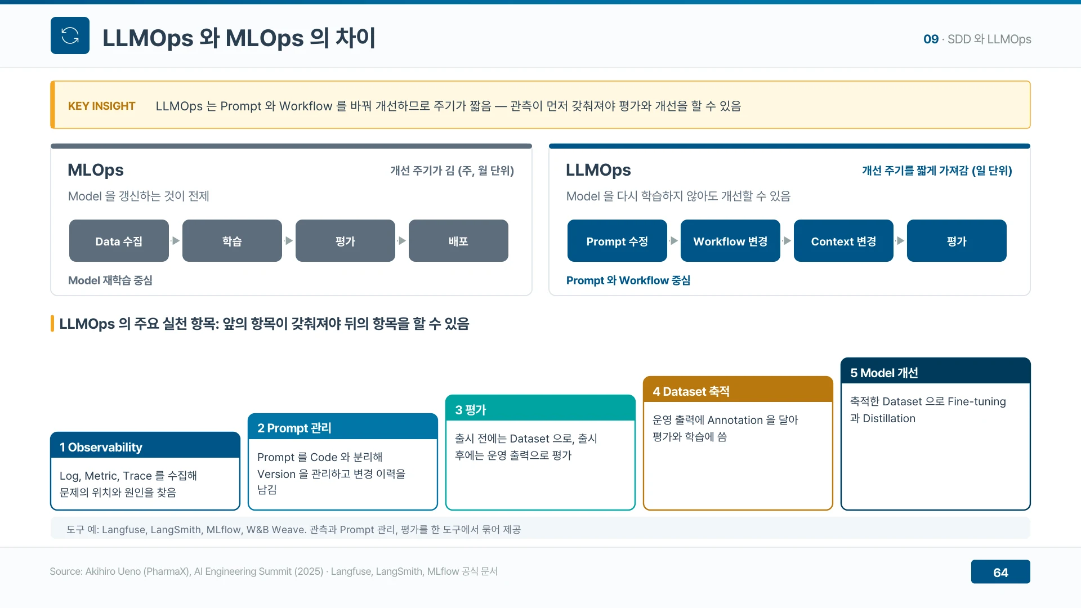
Task: Click 'Model 재학습 중심' caption
Action: point(110,280)
